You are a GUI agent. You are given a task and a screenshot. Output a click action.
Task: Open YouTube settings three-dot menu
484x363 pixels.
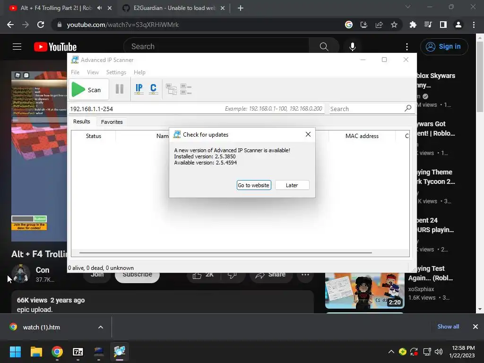coord(407,47)
